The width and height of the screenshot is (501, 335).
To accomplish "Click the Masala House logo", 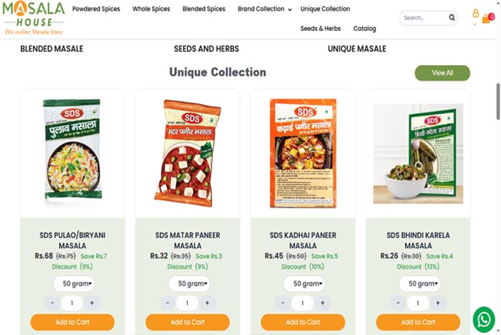I will pyautogui.click(x=33, y=19).
